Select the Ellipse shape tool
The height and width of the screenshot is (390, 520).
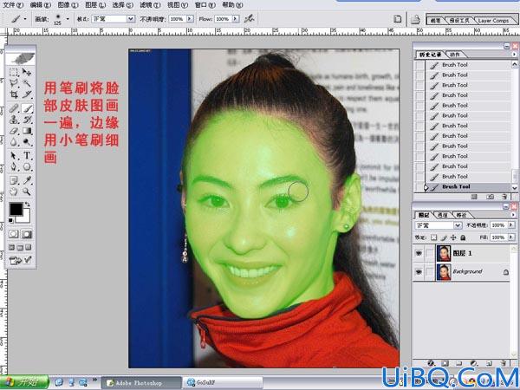(27, 166)
